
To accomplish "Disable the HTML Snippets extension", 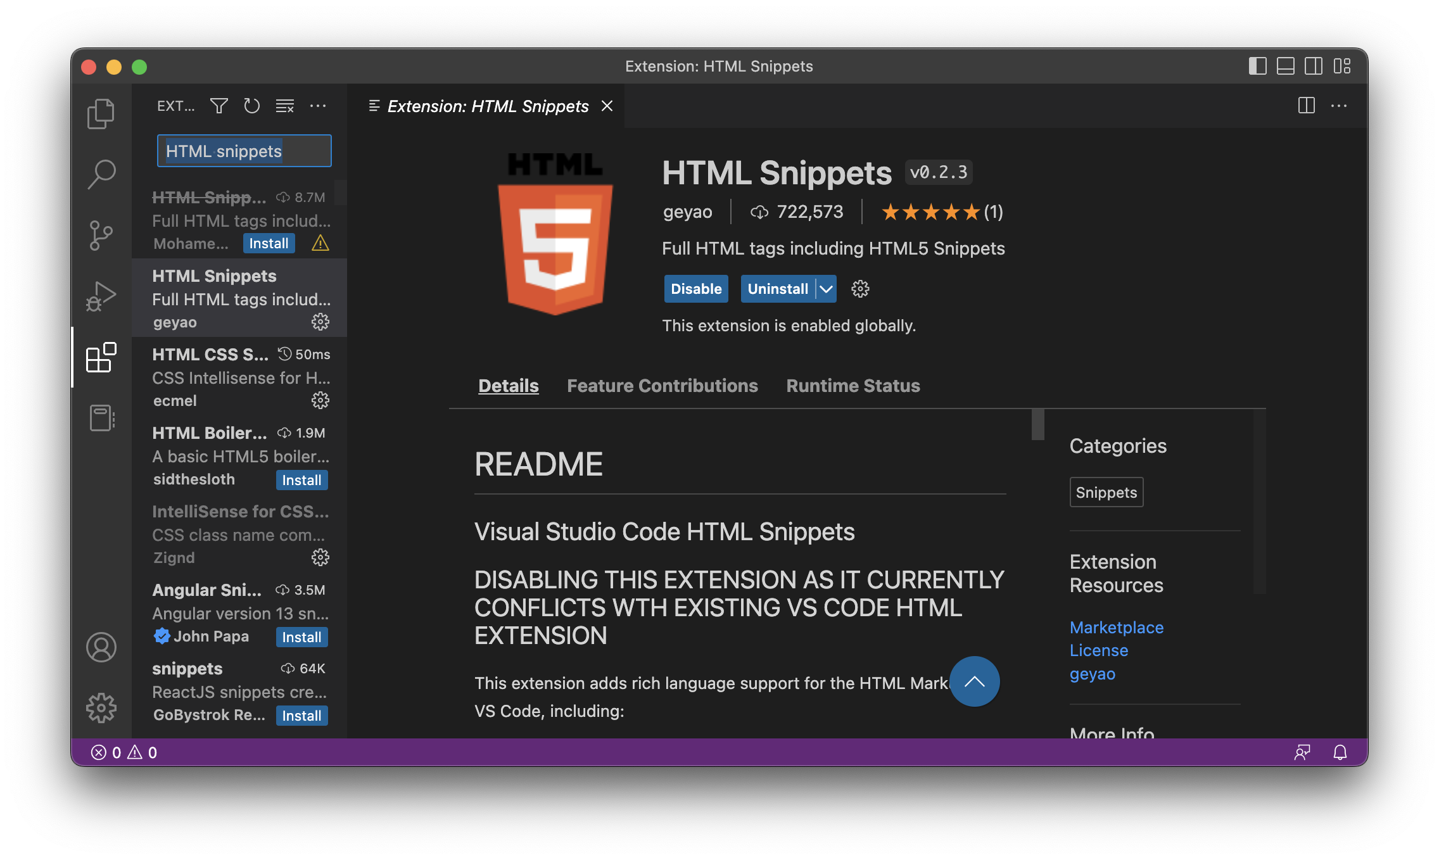I will tap(696, 289).
